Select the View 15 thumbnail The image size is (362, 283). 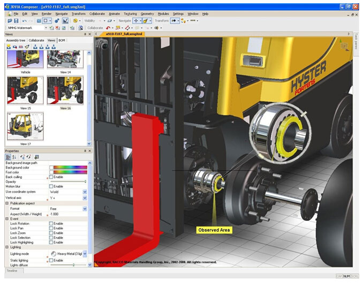tap(25, 89)
